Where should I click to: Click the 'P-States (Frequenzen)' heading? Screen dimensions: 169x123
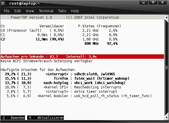tap(100, 26)
